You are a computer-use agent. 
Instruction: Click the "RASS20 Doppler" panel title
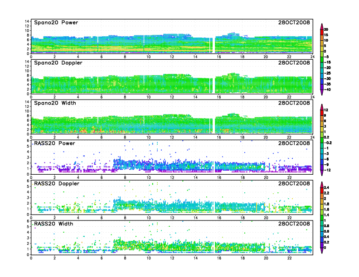(x=57, y=183)
